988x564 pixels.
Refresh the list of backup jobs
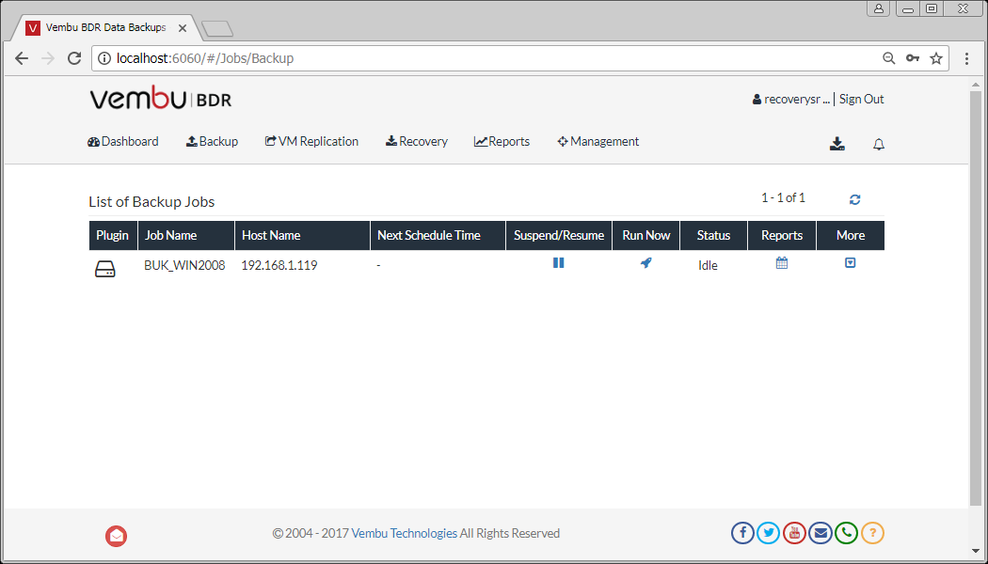855,199
